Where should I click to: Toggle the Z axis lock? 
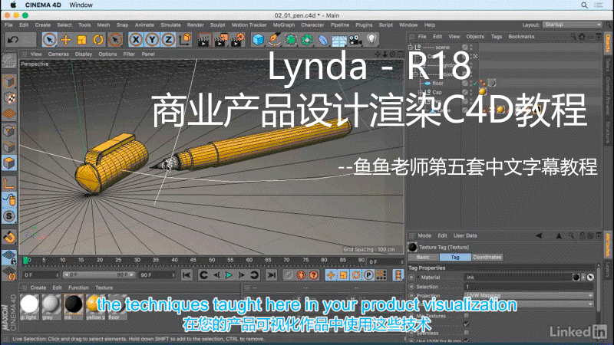click(x=168, y=40)
